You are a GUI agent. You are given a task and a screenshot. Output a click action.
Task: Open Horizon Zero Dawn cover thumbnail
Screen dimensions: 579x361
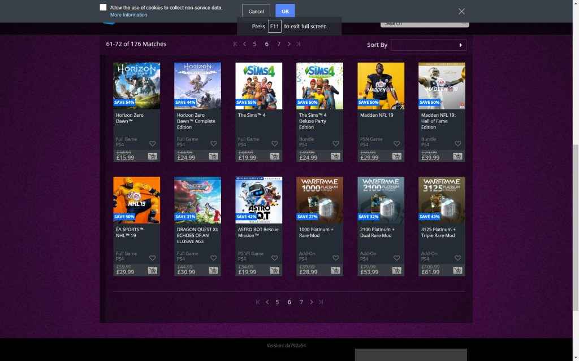[137, 86]
